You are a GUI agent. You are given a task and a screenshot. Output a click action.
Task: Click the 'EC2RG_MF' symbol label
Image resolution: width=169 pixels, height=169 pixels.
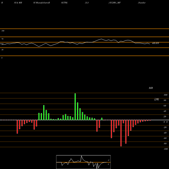pyautogui.click(x=115, y=3)
